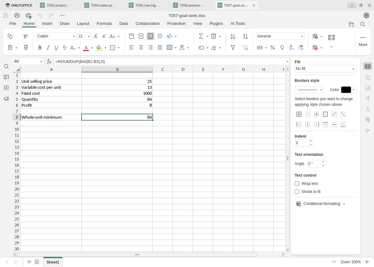Click the zoom in plus button
This screenshot has height=267, width=374.
coord(367,262)
